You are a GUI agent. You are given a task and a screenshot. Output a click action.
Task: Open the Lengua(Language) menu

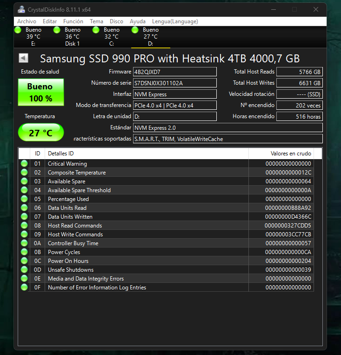pos(175,21)
